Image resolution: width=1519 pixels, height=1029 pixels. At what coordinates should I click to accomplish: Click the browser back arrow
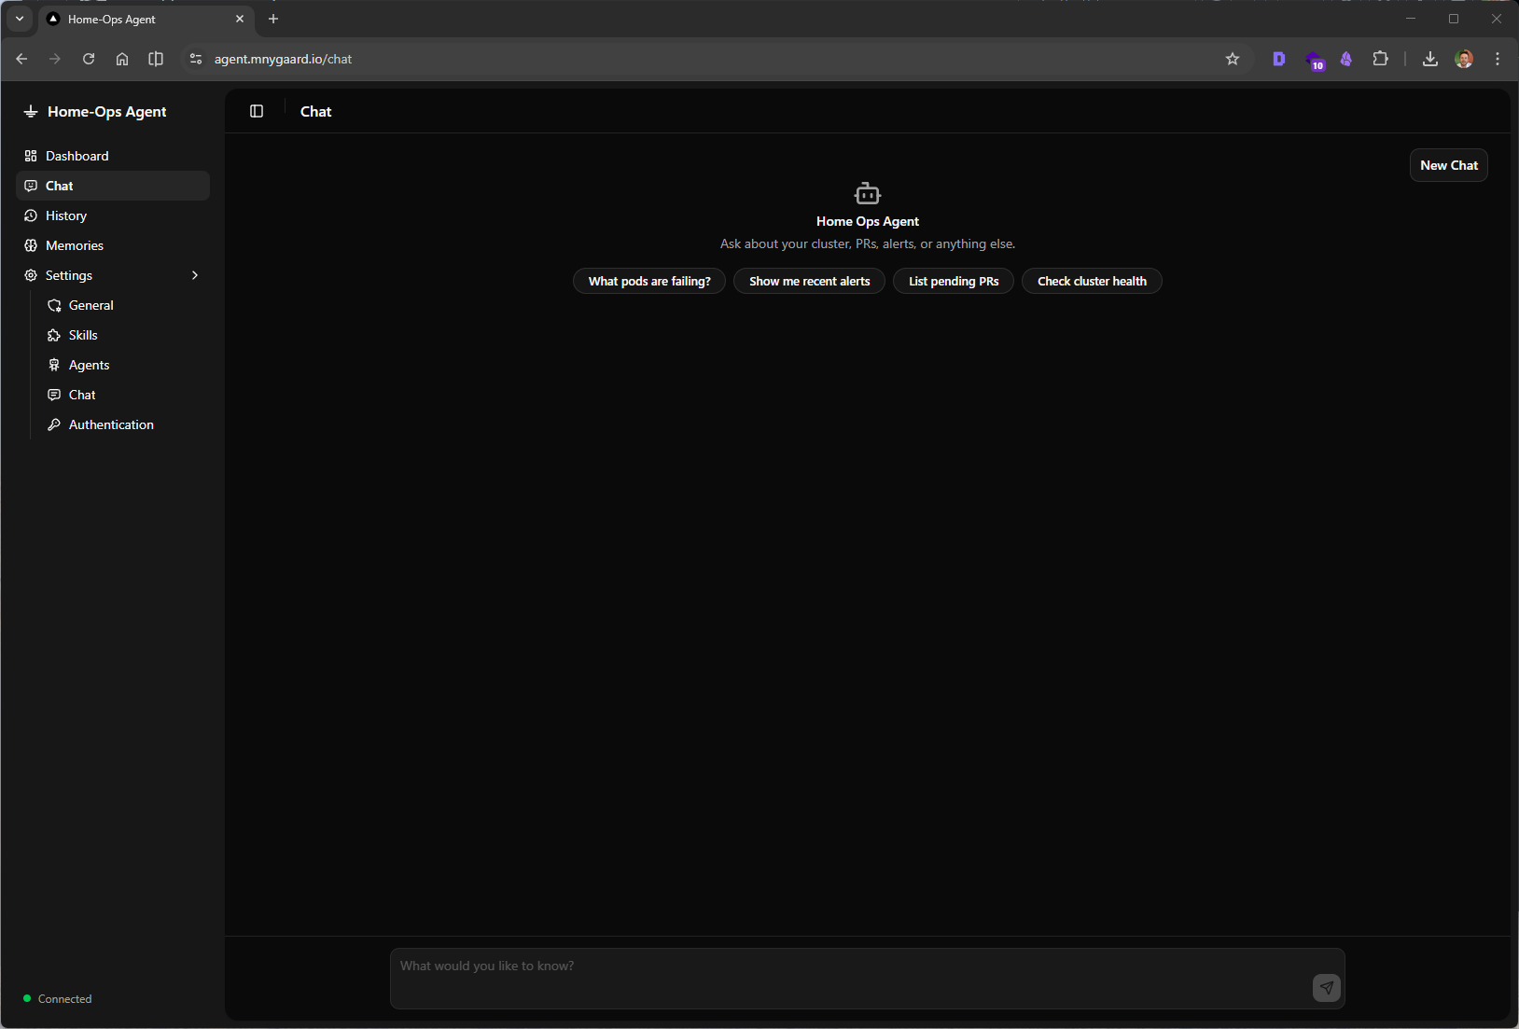[21, 59]
